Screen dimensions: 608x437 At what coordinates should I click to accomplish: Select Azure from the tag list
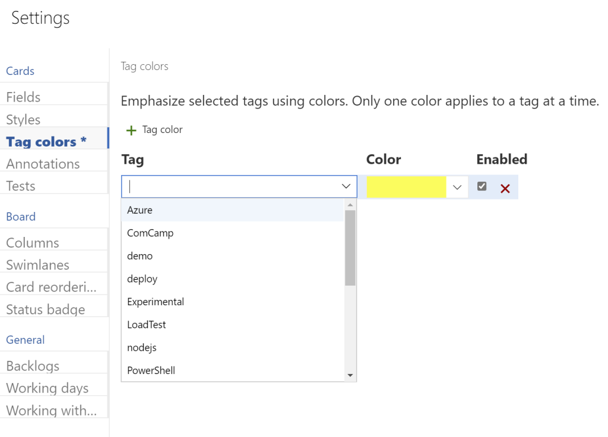point(233,210)
